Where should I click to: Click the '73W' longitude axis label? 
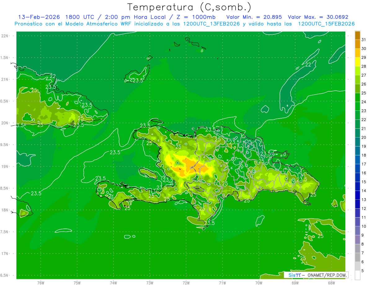pyautogui.click(x=150, y=283)
